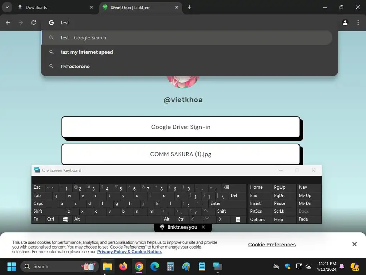Toggle the Fn key
Image resolution: width=366 pixels, height=275 pixels.
(38, 219)
